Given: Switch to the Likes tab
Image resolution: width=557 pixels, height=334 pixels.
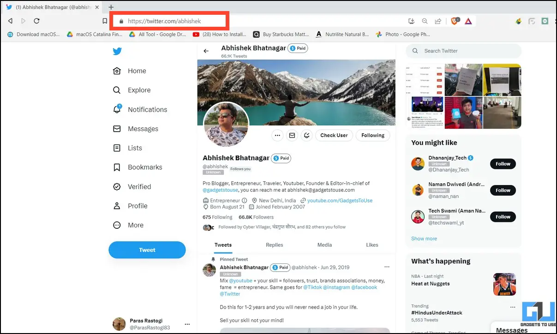Looking at the screenshot, I should (372, 245).
